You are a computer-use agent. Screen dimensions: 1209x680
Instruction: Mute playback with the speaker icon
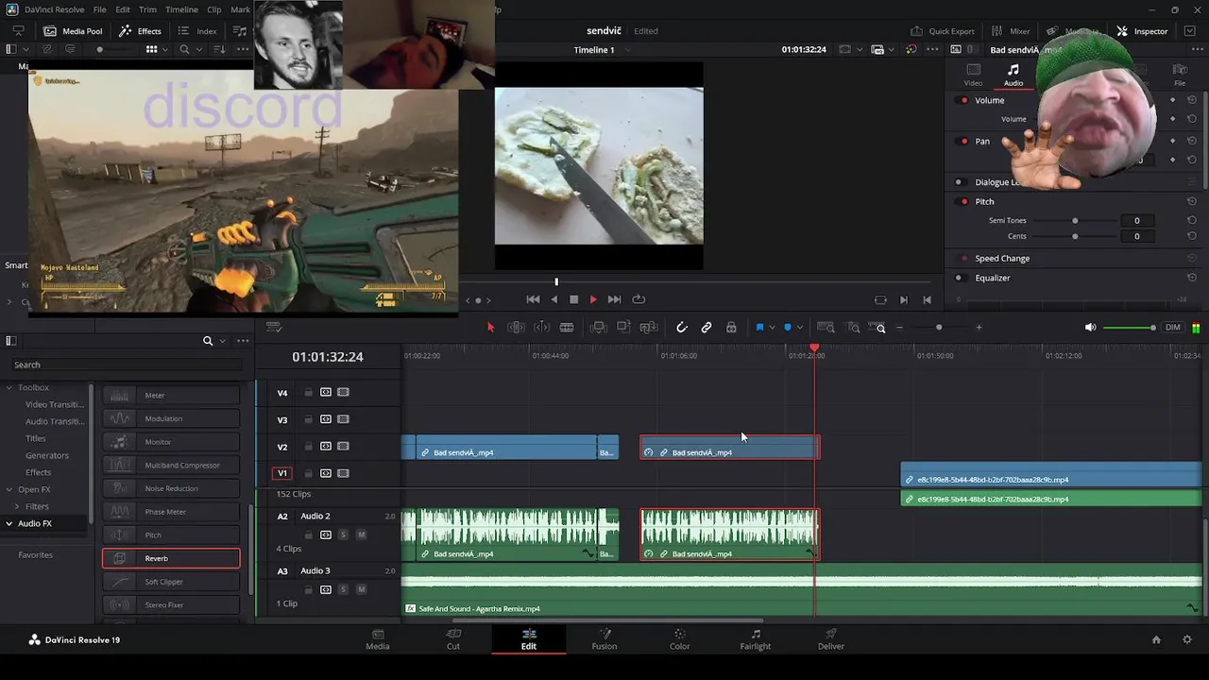[x=1090, y=328]
